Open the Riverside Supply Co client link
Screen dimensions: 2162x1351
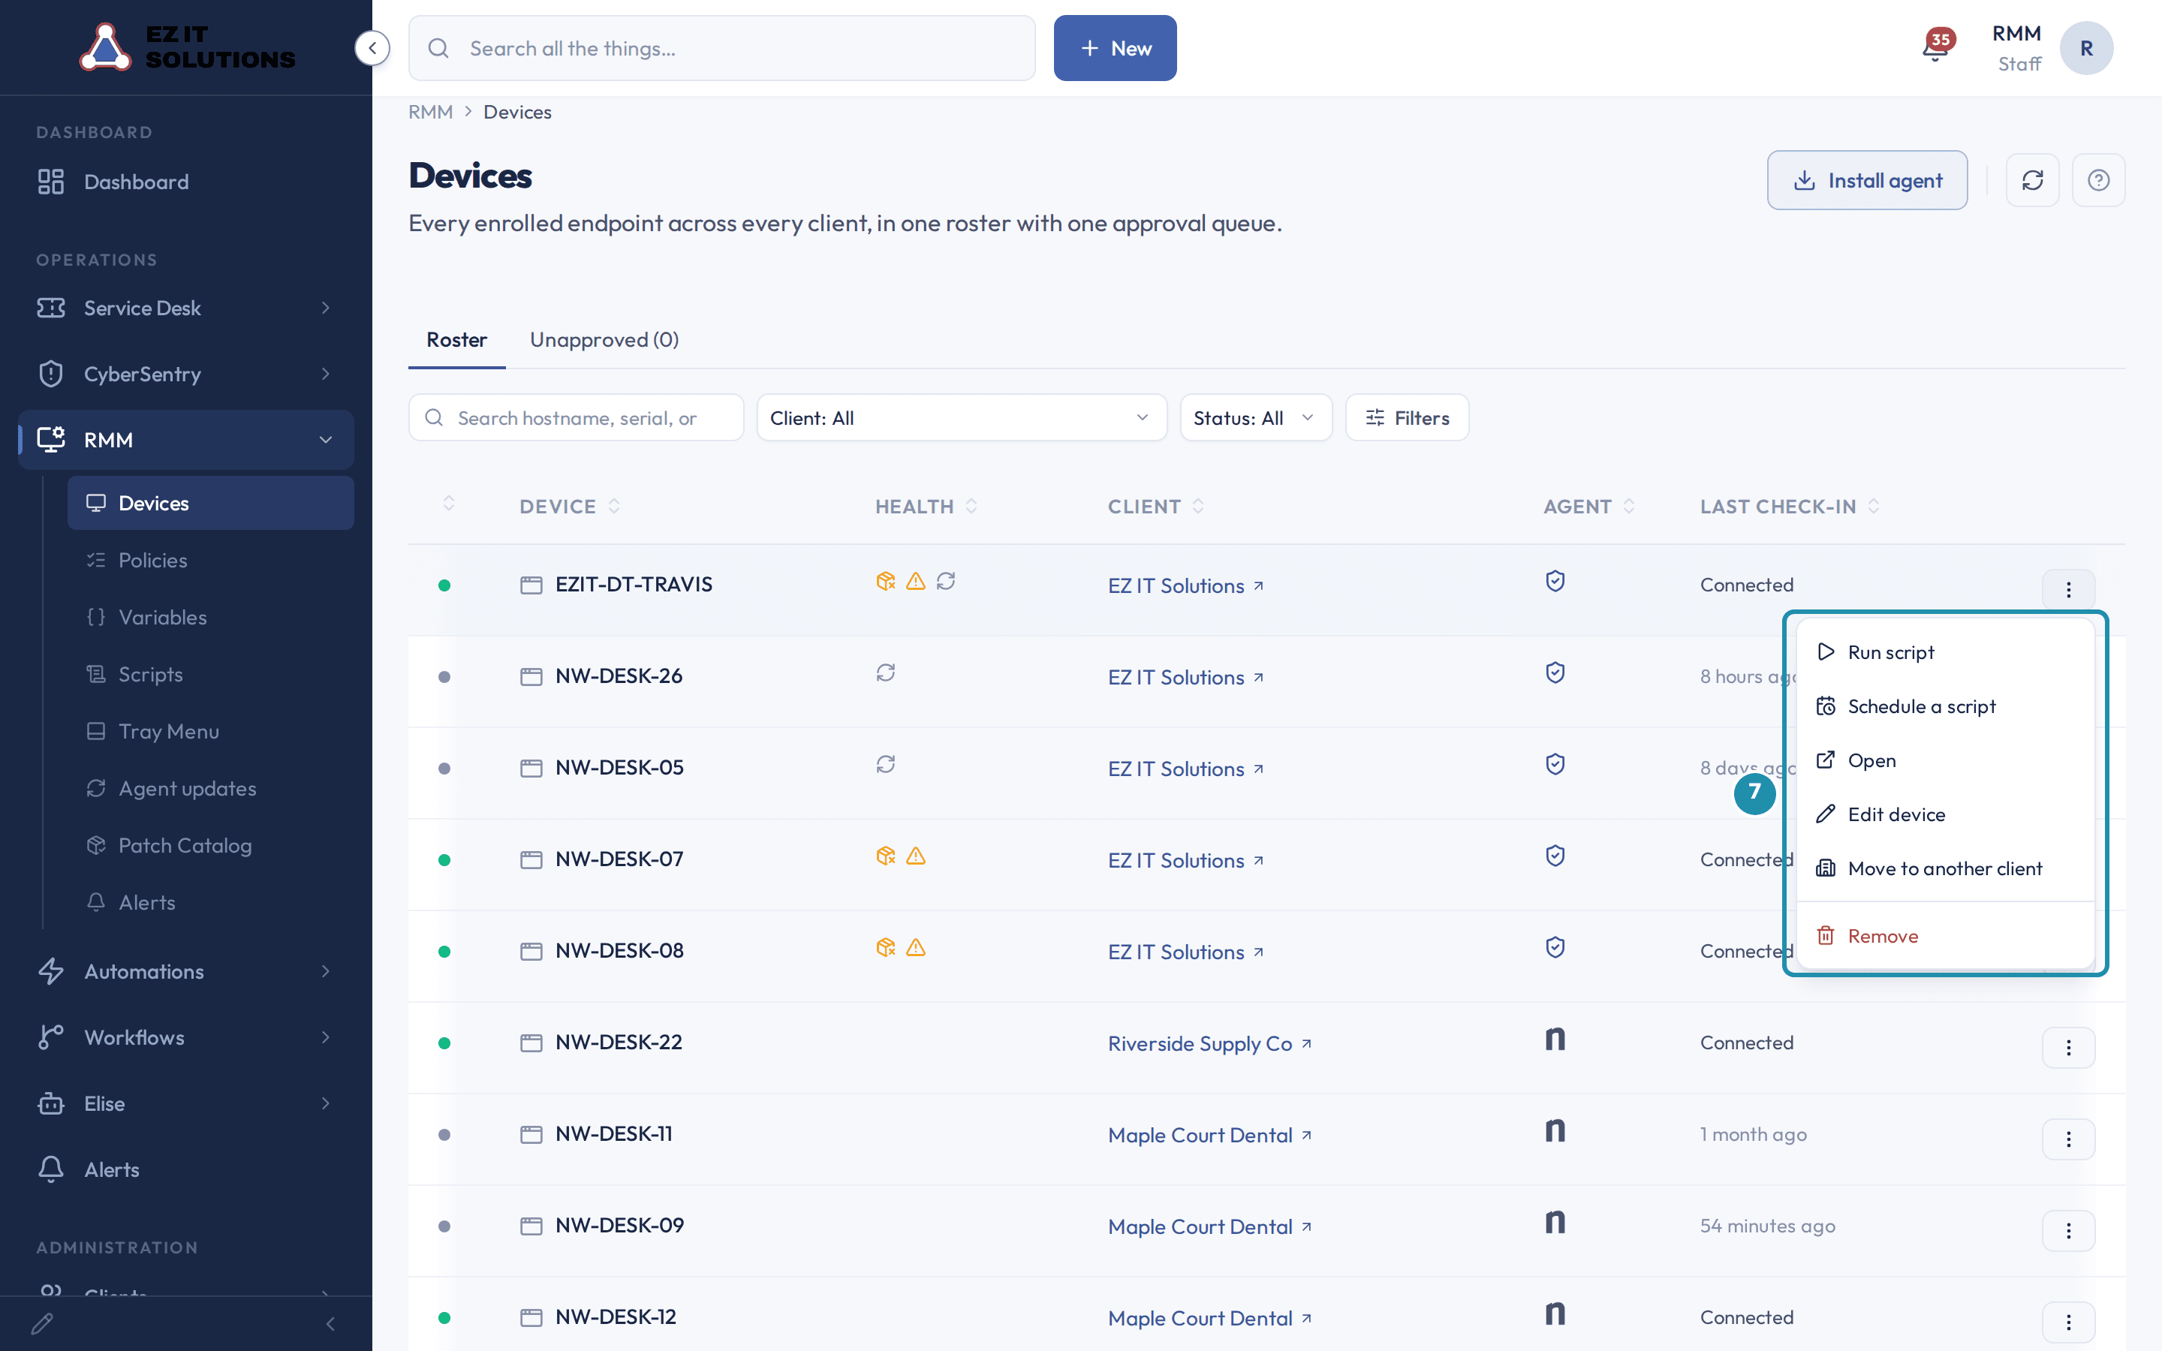pyautogui.click(x=1209, y=1043)
